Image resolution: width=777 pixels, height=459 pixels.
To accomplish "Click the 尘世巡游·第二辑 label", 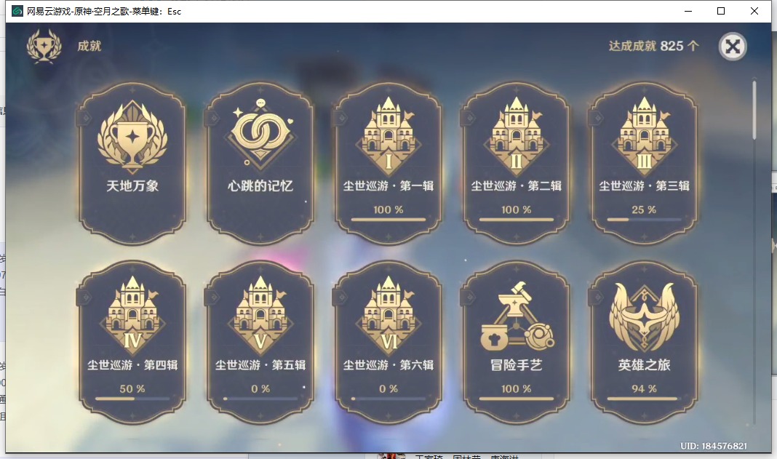I will click(x=517, y=186).
